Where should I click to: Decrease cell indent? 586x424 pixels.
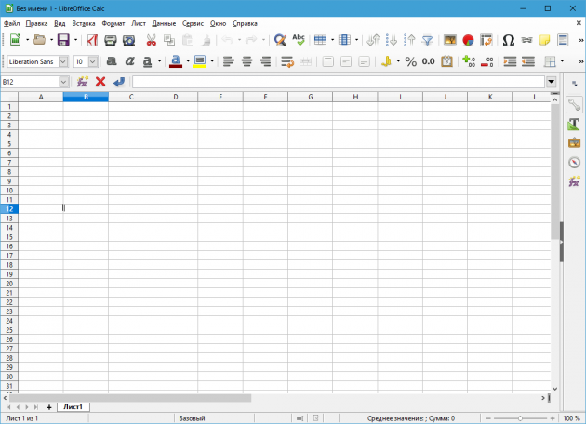pyautogui.click(x=528, y=61)
